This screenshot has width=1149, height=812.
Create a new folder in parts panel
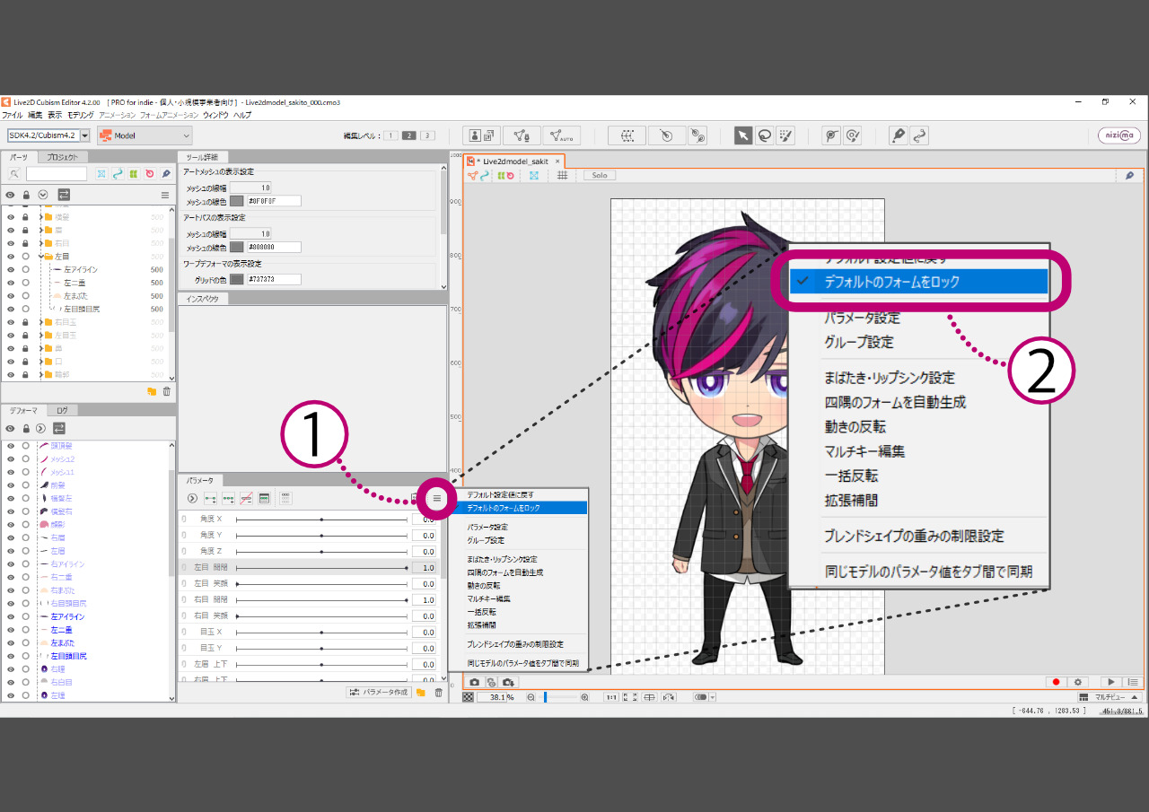point(152,391)
